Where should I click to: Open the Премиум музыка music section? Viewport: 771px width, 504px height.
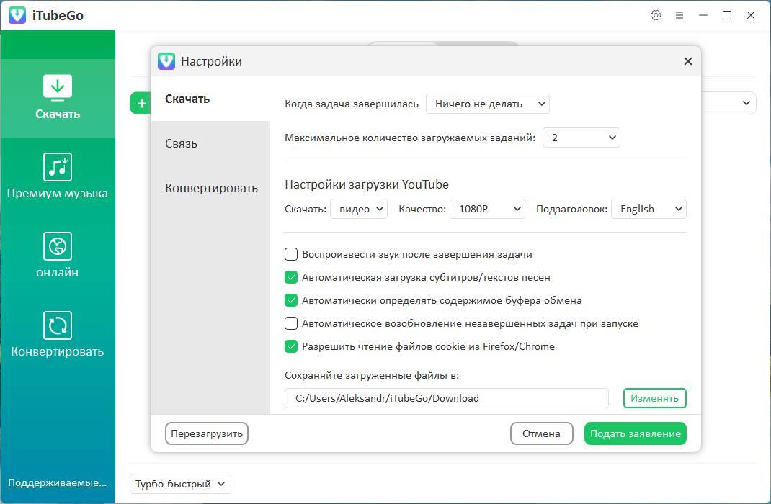(58, 167)
